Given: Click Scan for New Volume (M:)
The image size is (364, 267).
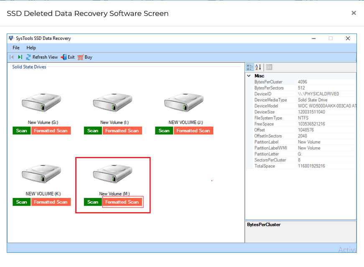Looking at the screenshot, I should [93, 202].
